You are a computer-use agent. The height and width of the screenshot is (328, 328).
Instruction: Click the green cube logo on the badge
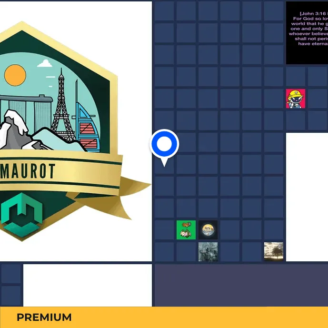[x=21, y=215]
